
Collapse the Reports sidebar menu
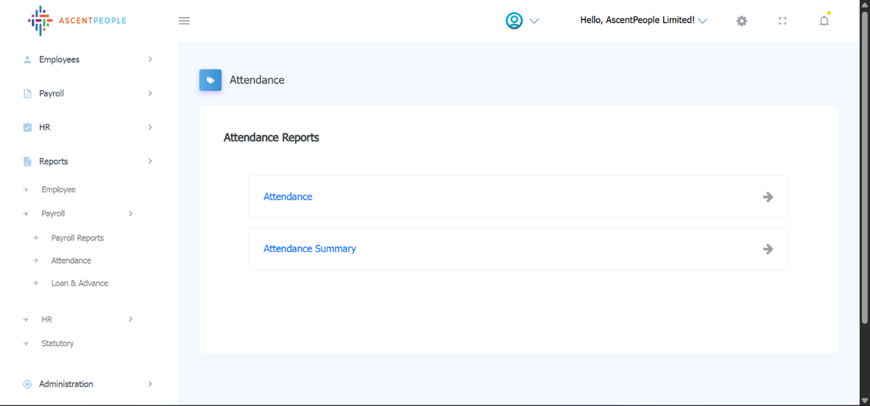pos(54,162)
